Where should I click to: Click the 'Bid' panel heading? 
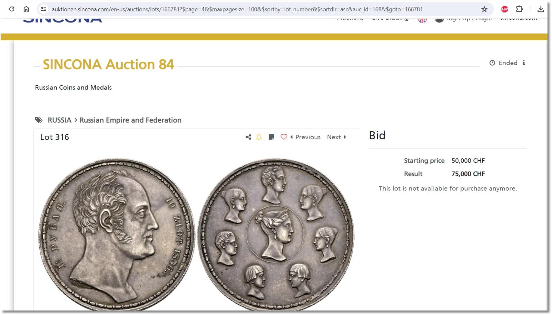[377, 135]
